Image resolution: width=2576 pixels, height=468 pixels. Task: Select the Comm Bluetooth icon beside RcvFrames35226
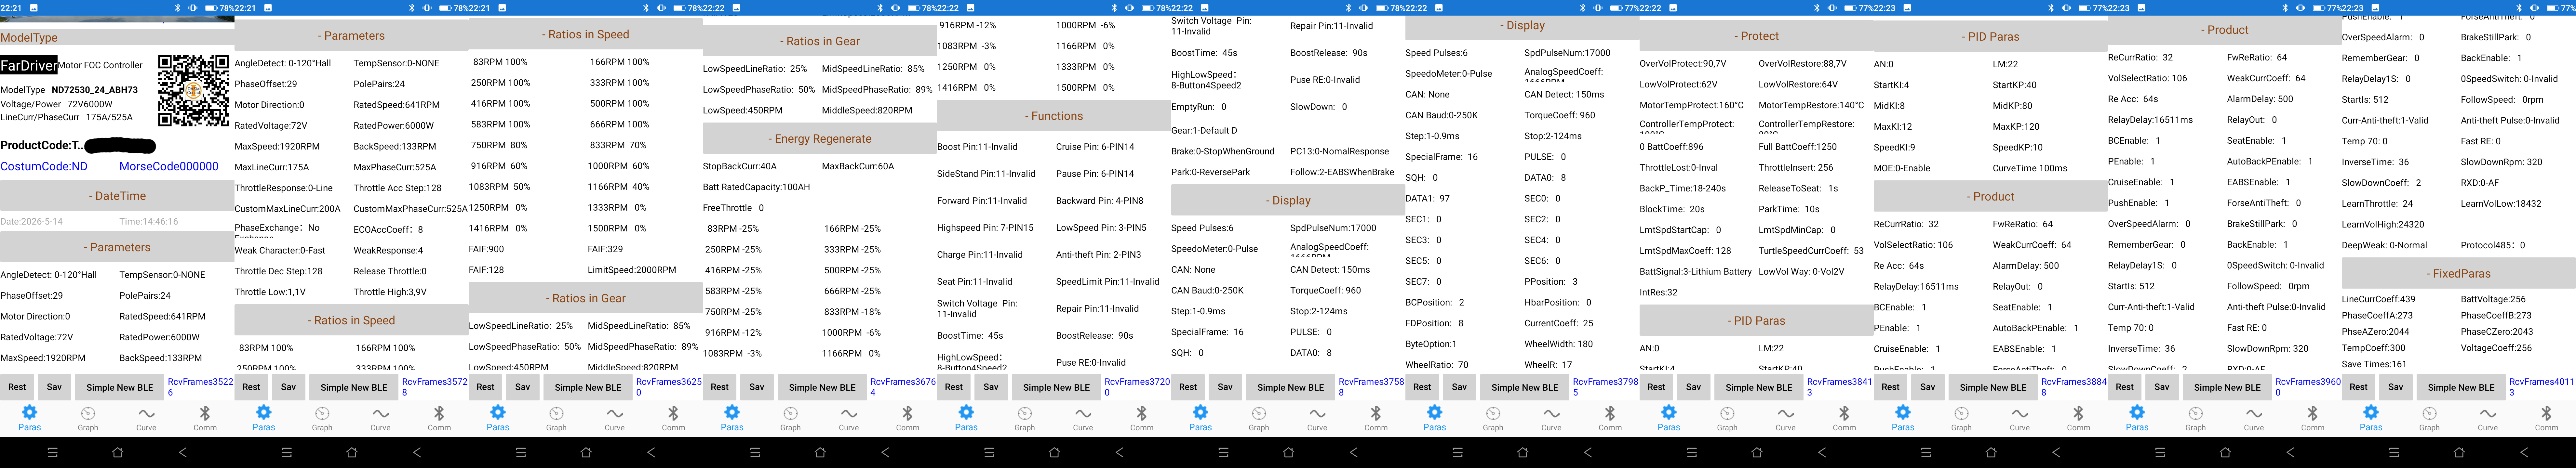[205, 413]
